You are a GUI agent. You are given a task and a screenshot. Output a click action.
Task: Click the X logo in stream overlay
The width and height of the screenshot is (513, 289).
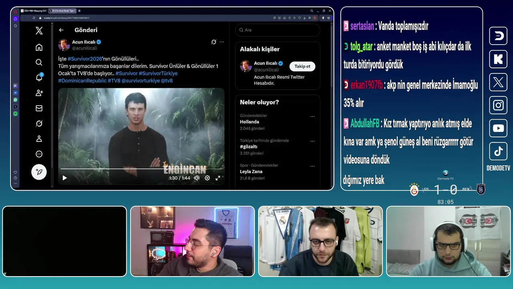coord(498,82)
